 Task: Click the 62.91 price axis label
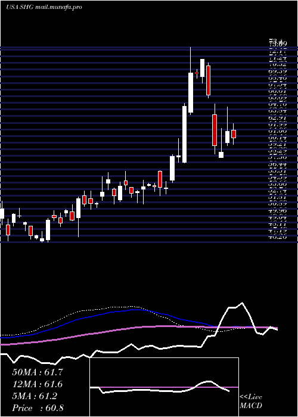click(x=277, y=117)
